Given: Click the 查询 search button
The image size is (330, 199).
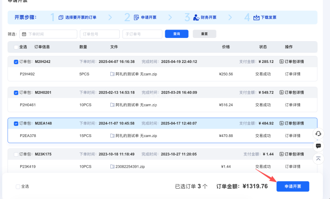Looking at the screenshot, I should pyautogui.click(x=177, y=34).
